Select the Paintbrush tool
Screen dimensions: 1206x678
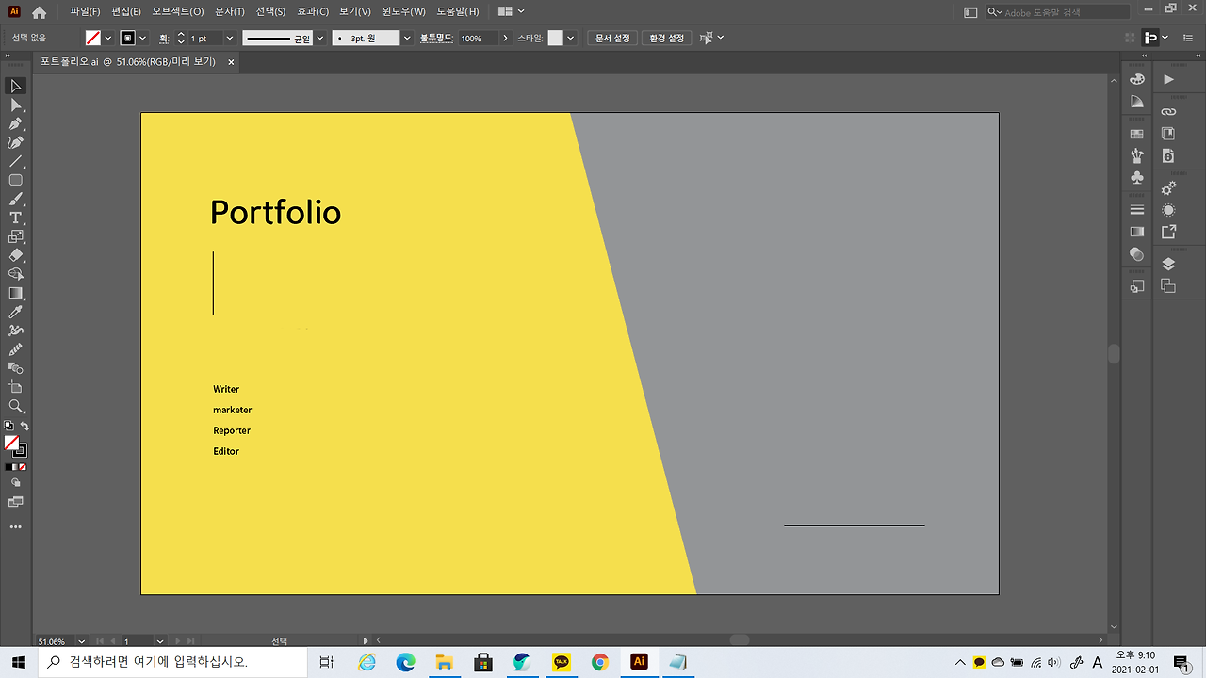(x=16, y=199)
